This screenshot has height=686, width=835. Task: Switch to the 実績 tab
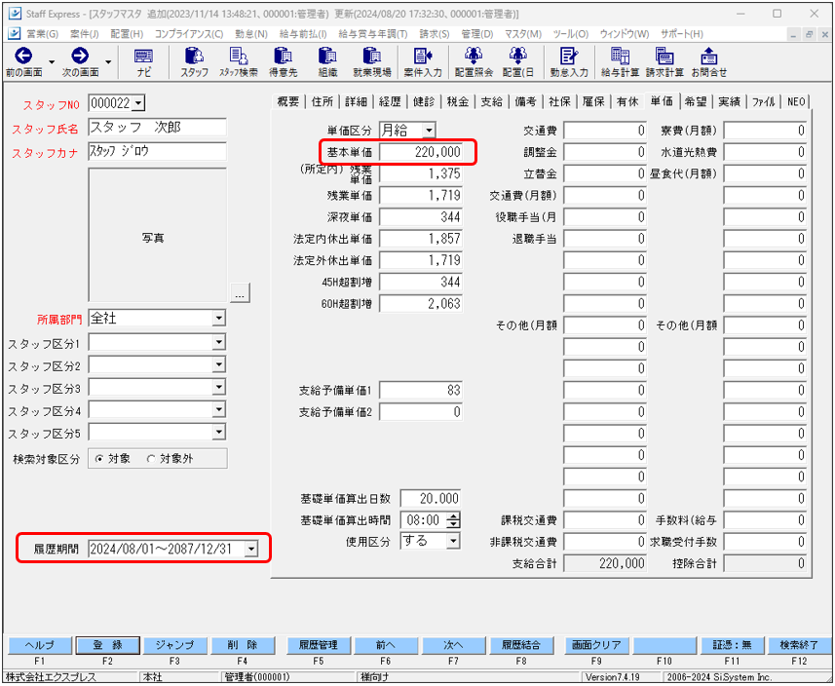[x=730, y=101]
